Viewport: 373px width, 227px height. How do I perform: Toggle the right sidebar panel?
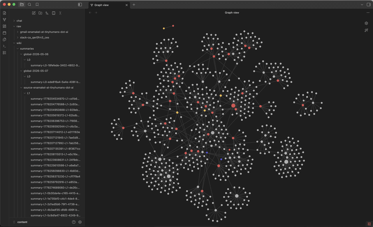click(368, 5)
